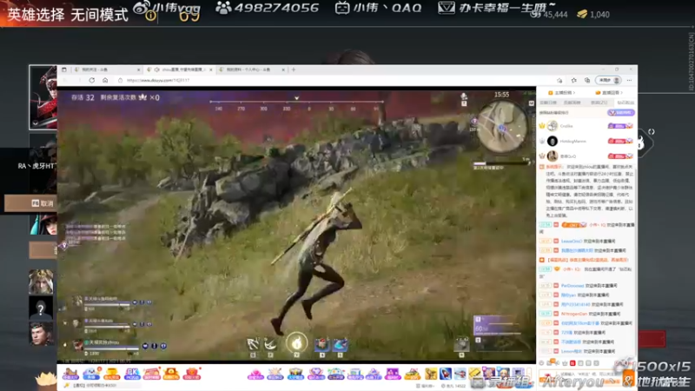695x391 pixels.
Task: Switch to the 个人中心 browser tab
Action: tap(252, 70)
